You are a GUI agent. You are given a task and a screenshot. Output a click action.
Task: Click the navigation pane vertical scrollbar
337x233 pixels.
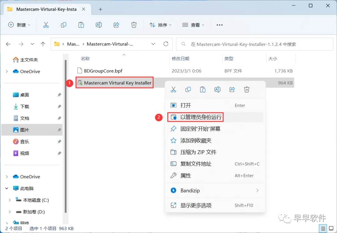click(65, 136)
